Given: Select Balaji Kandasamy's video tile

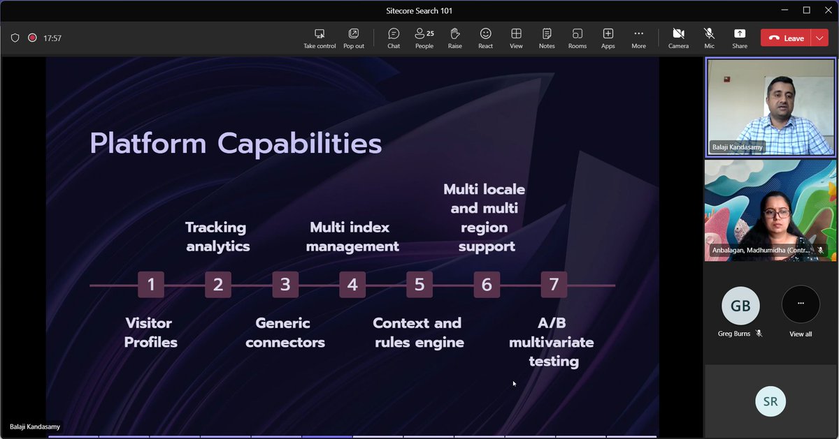Looking at the screenshot, I should (x=770, y=107).
